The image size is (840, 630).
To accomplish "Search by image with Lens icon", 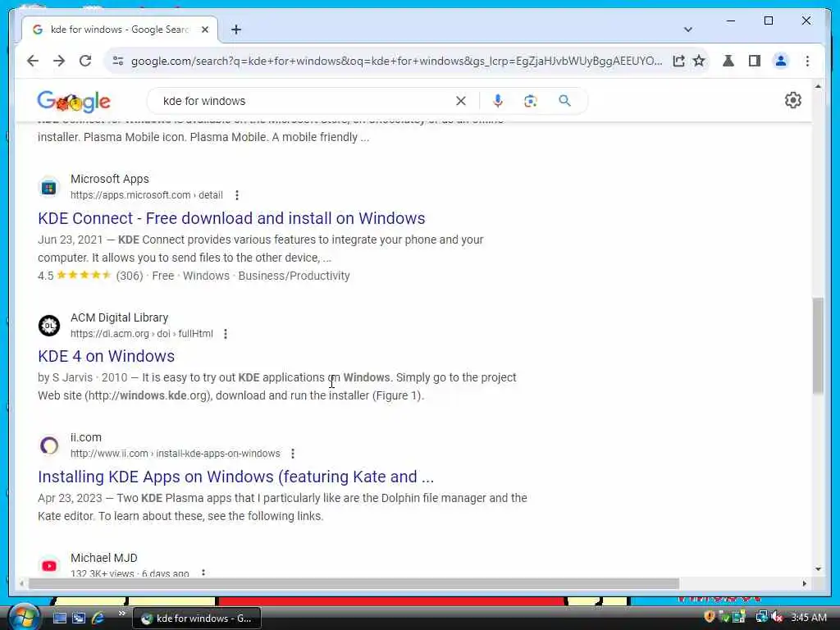I will 531,101.
